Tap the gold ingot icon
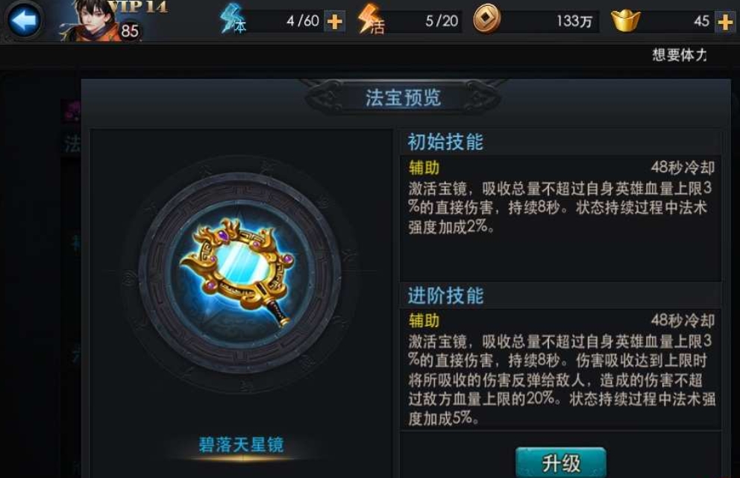The image size is (740, 478). 626,20
